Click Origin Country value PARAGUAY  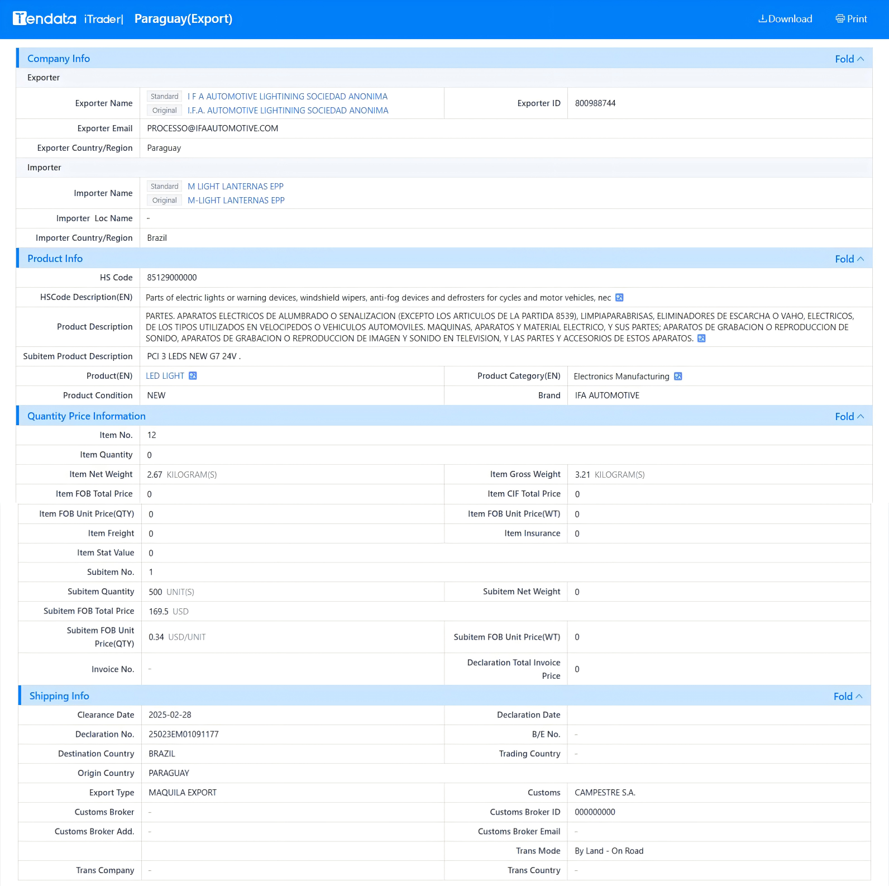pyautogui.click(x=169, y=773)
